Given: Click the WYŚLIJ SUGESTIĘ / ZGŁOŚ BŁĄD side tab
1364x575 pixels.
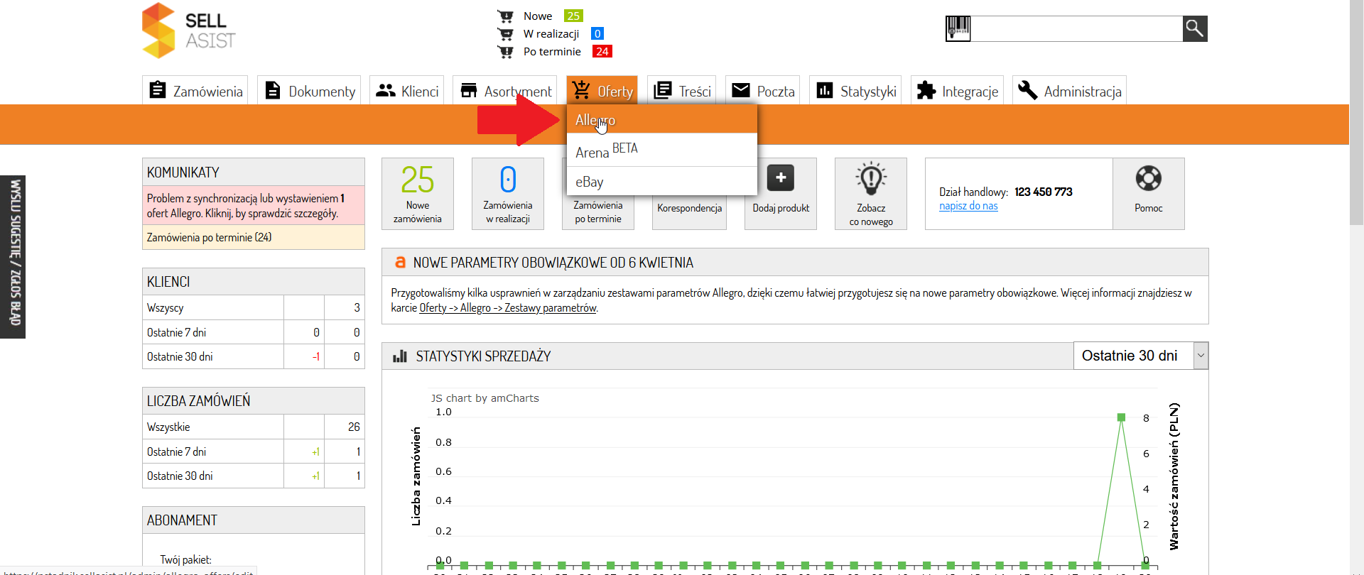Looking at the screenshot, I should point(13,257).
